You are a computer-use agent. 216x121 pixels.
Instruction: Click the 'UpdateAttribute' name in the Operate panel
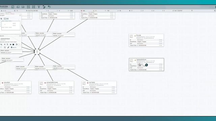(x=5, y=39)
